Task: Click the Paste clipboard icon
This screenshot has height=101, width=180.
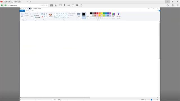Action: point(22,14)
